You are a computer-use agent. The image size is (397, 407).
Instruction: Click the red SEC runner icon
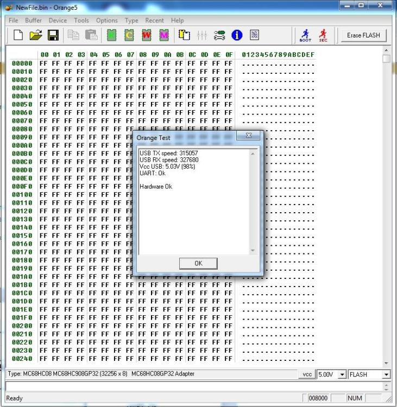pyautogui.click(x=323, y=36)
